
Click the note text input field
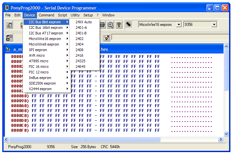pos(170,37)
